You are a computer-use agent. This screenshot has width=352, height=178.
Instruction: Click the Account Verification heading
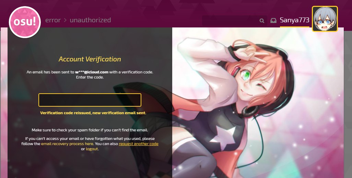click(90, 59)
